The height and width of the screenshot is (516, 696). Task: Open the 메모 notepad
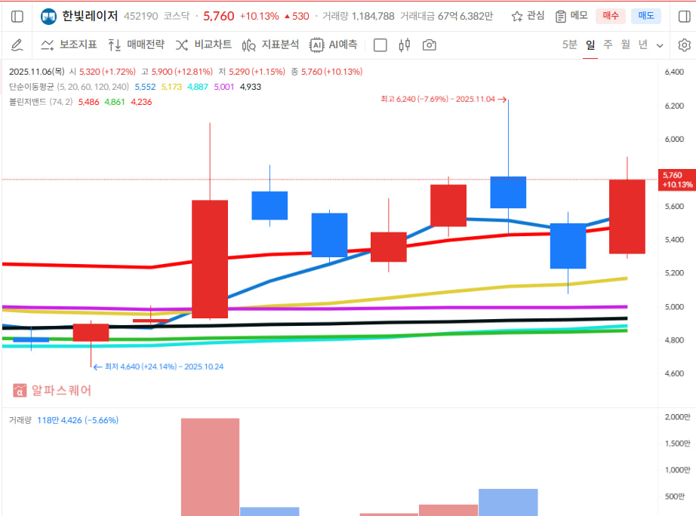pos(571,16)
